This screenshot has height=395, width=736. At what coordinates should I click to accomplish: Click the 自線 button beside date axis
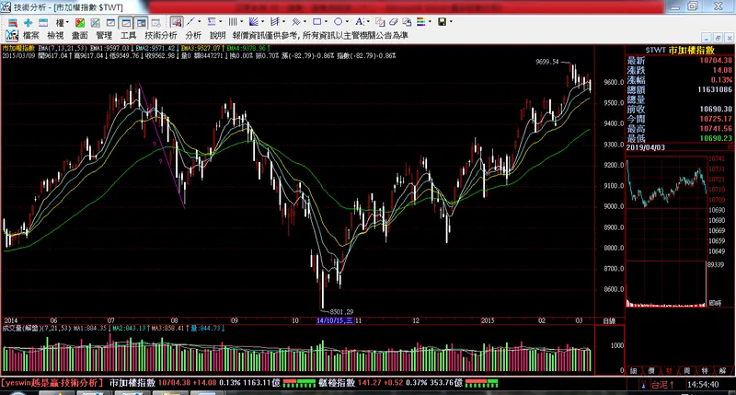pos(609,320)
